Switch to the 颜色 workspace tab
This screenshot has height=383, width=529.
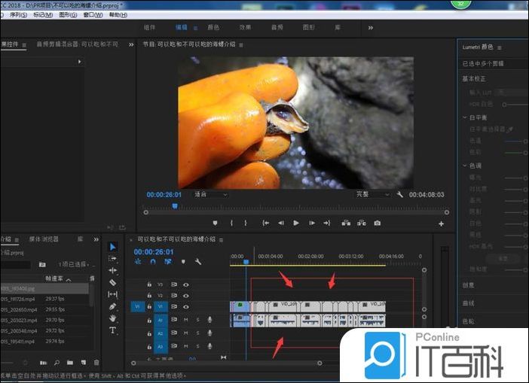[x=213, y=27]
